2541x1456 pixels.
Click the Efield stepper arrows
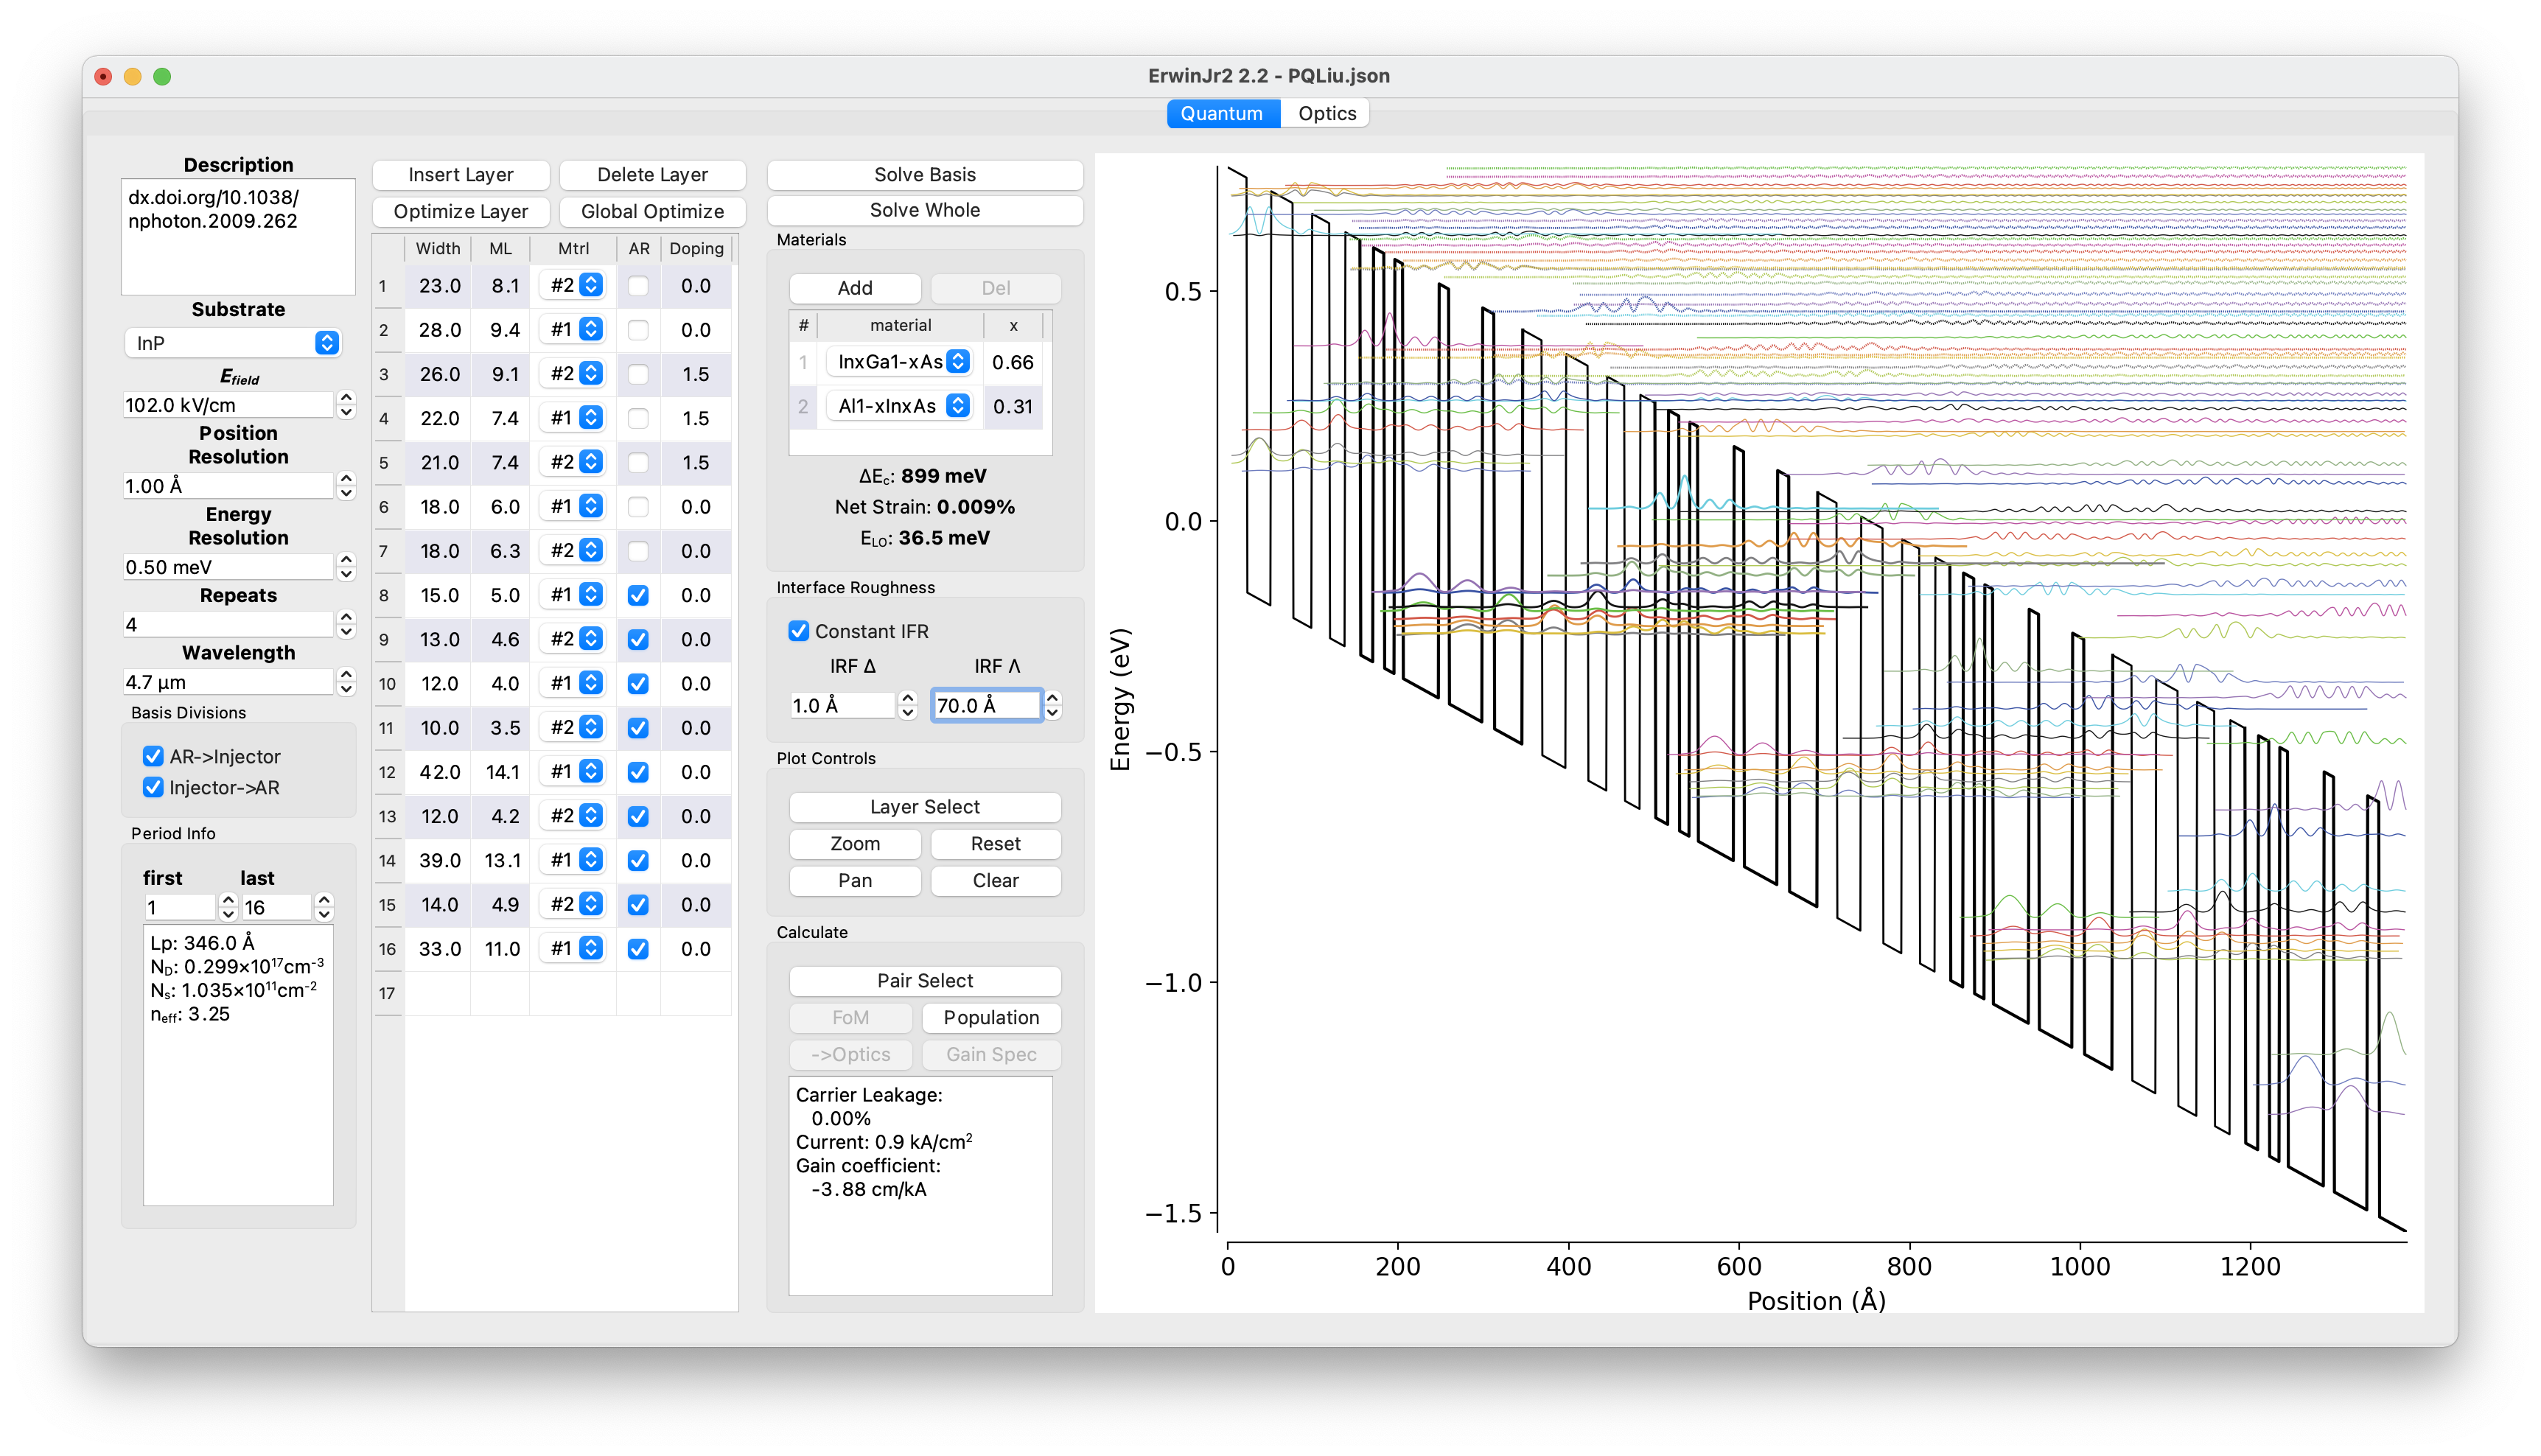[x=346, y=404]
